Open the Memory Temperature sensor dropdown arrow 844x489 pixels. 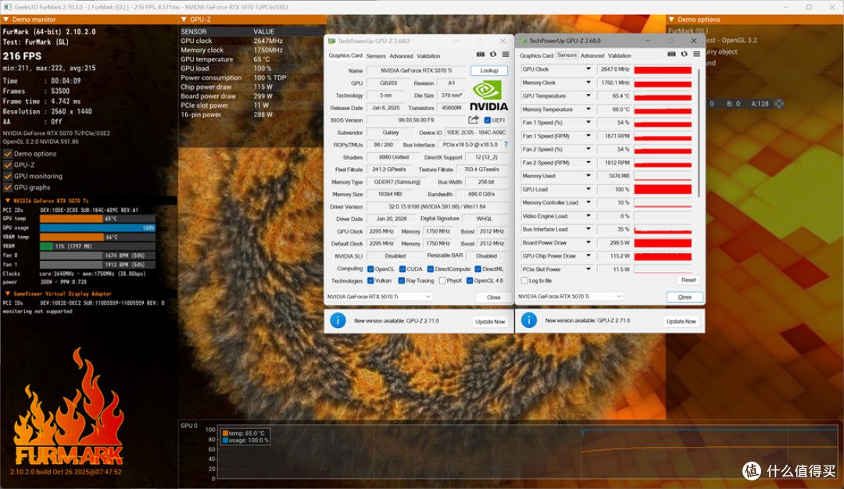[x=588, y=109]
